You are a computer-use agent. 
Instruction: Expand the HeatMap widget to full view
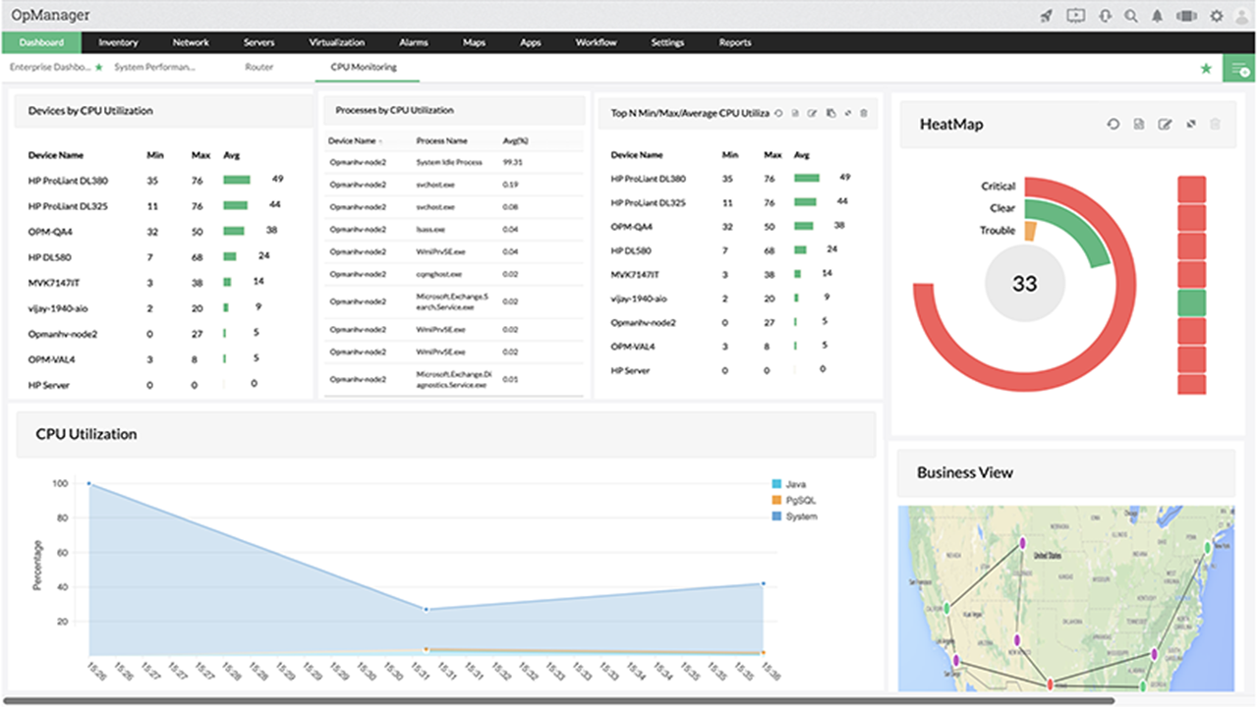tap(1190, 125)
